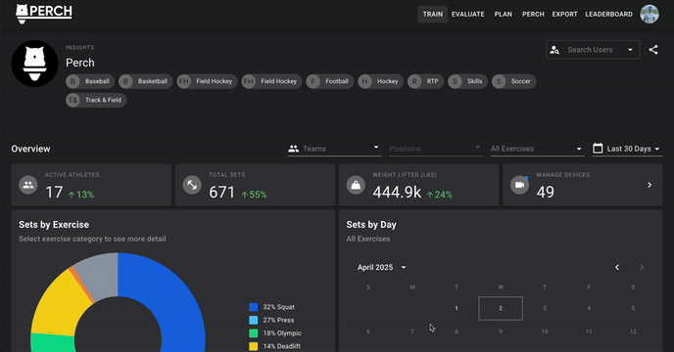This screenshot has height=352, width=674.
Task: Click the S avatar on Skills chip
Action: point(455,81)
